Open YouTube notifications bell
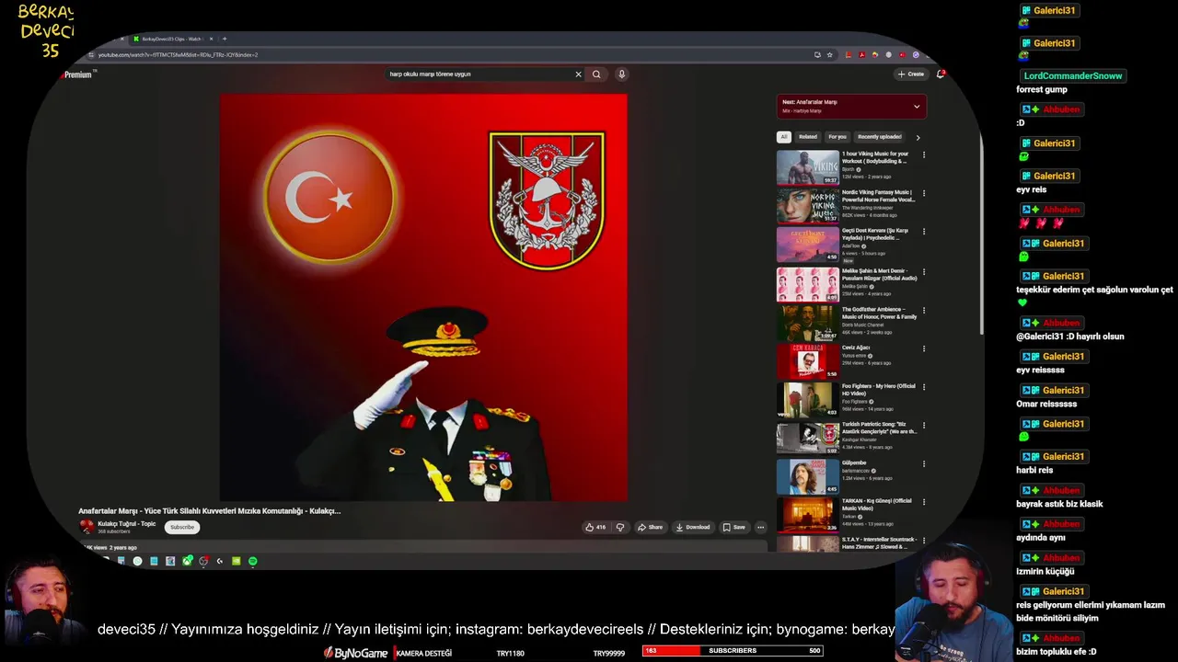Screen dimensions: 1178x662 click(x=940, y=74)
